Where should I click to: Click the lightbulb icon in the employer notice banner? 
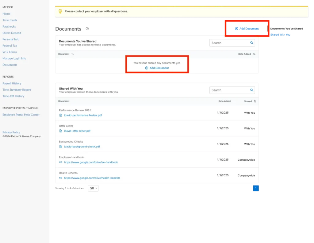tap(60, 11)
